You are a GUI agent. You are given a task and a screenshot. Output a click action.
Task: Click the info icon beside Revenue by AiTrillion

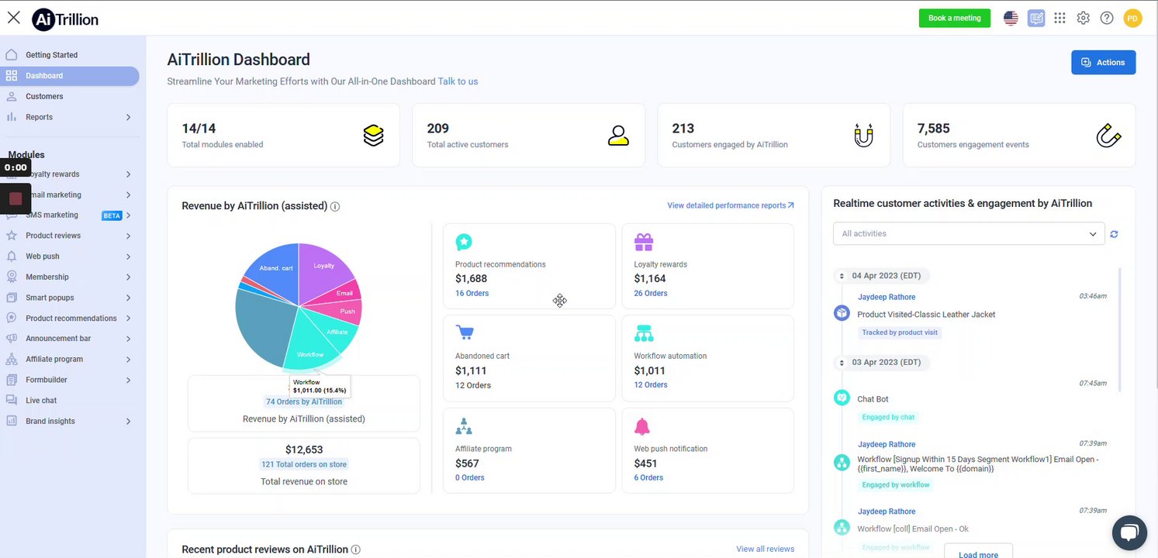point(335,207)
